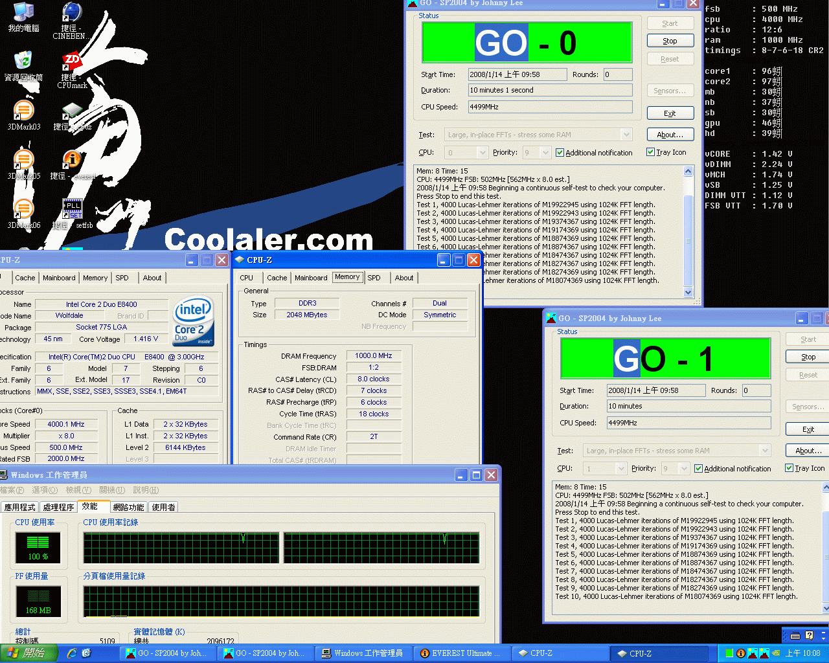This screenshot has width=829, height=663.
Task: Click Exit button in GO - 0 window
Action: coord(670,113)
